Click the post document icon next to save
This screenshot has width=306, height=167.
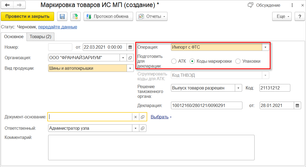75,16
